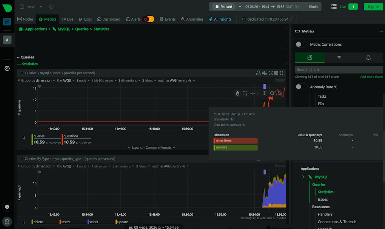This screenshot has height=229, width=385.
Task: Click Add more charts link
Action: click(371, 77)
